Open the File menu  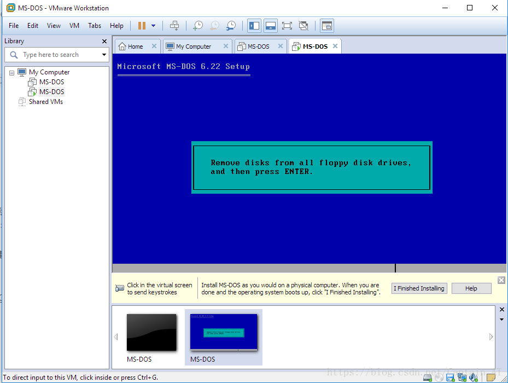pyautogui.click(x=14, y=26)
